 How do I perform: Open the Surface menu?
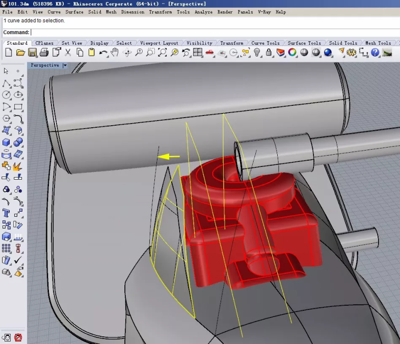[x=74, y=12]
